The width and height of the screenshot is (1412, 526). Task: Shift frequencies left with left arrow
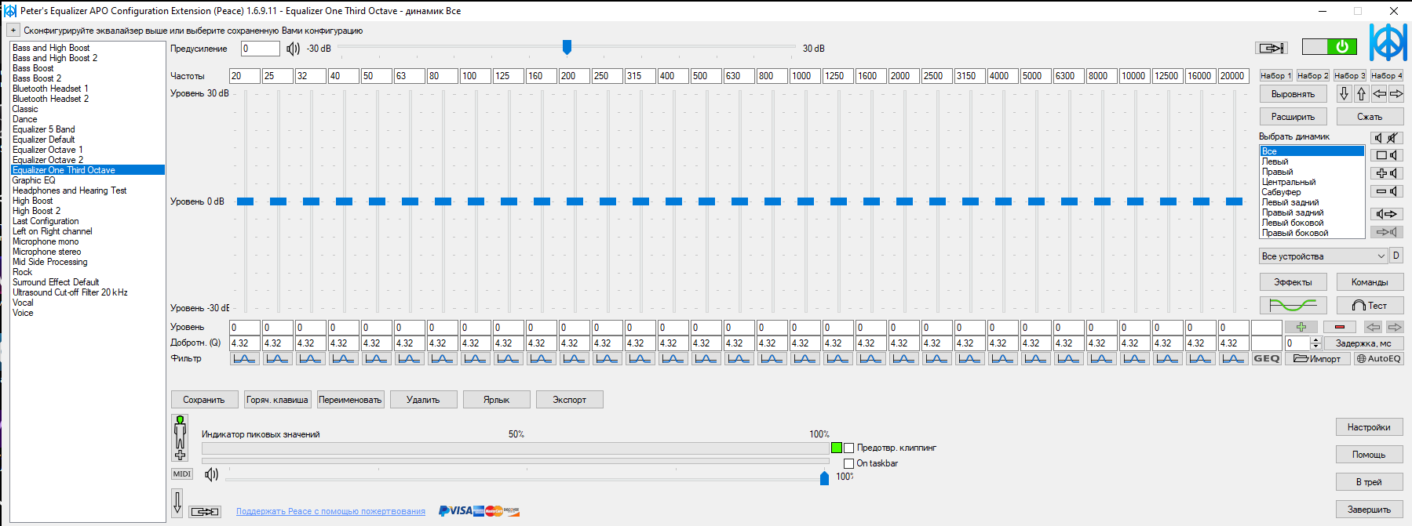[x=1379, y=94]
